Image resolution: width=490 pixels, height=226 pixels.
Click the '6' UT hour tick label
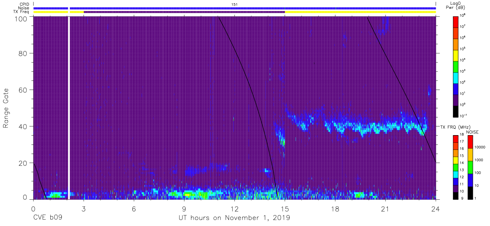coord(134,209)
